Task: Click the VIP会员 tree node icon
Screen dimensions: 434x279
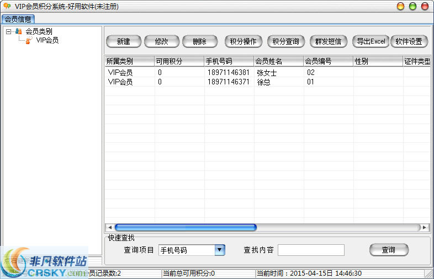Action: click(29, 40)
